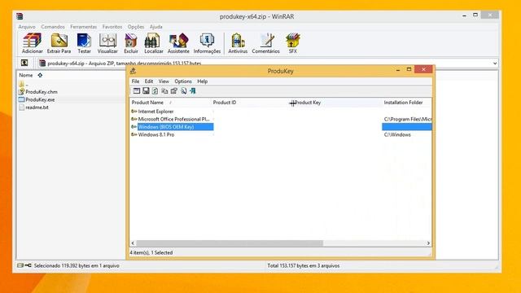Open the Favoritos menu
Viewport: 521px width, 293px height.
[112, 27]
